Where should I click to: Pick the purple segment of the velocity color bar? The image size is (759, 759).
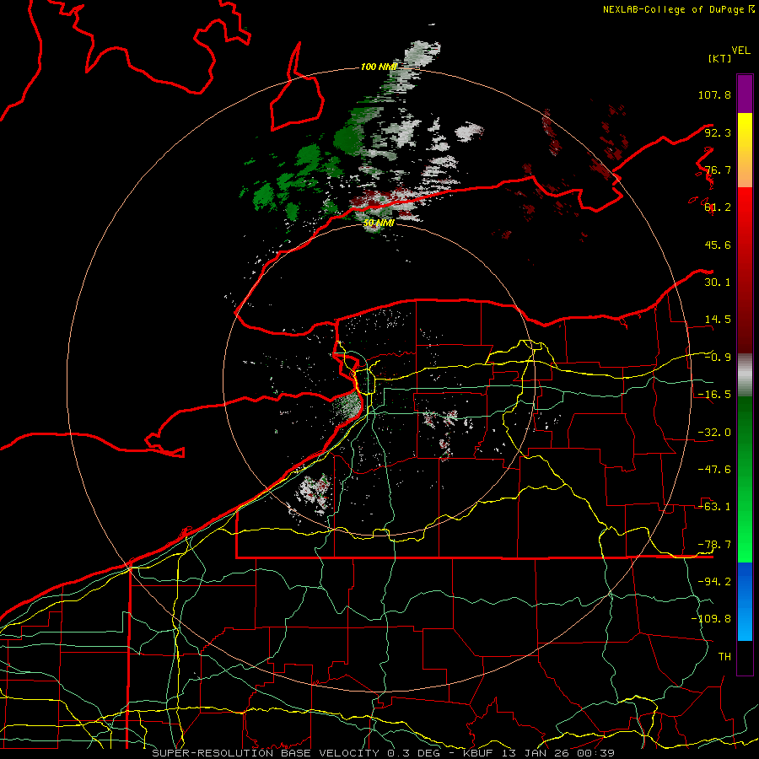(x=745, y=94)
